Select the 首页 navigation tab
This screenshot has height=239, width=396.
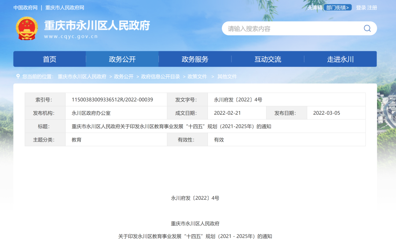49,59
